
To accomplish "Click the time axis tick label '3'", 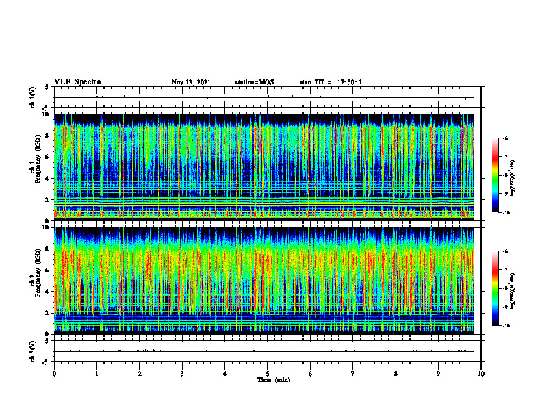I will pos(182,374).
